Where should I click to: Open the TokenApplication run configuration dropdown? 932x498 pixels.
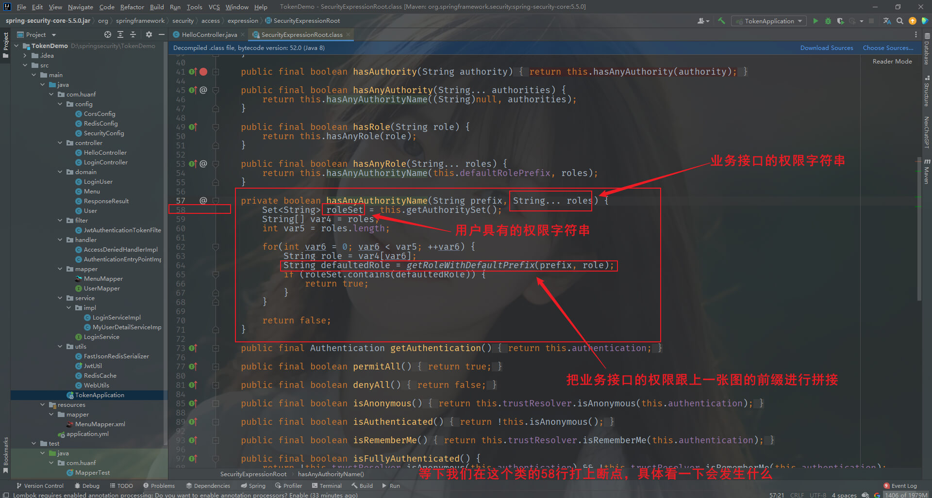tap(769, 21)
